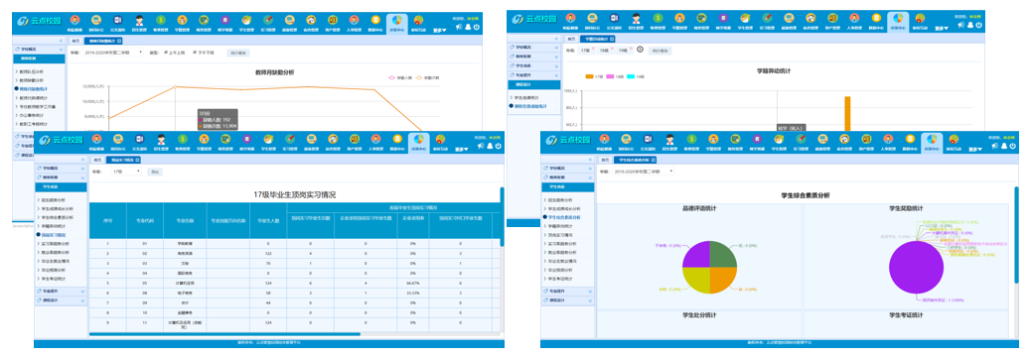1031x358 pixels.
Task: Open 招生管理 person icon in teacher absence window
Action: click(139, 22)
